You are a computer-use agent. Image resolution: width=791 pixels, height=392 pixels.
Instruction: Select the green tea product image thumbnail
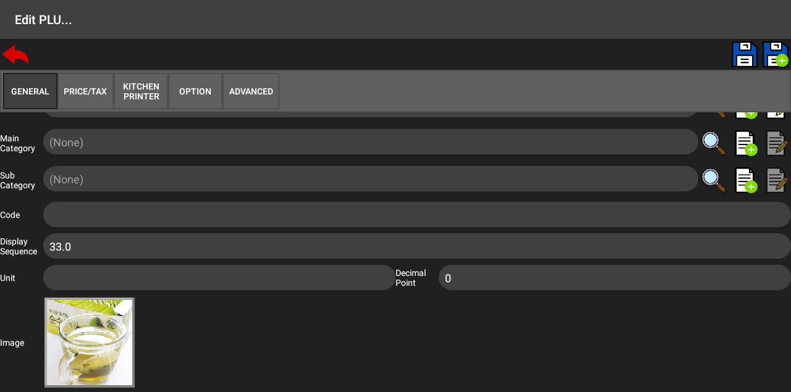90,343
